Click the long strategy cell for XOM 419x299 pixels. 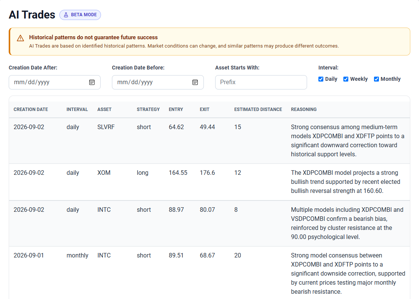[x=143, y=173]
